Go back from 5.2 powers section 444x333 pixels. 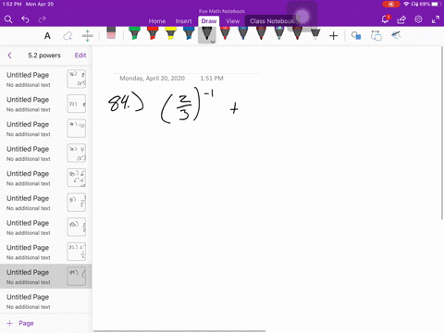pos(9,55)
